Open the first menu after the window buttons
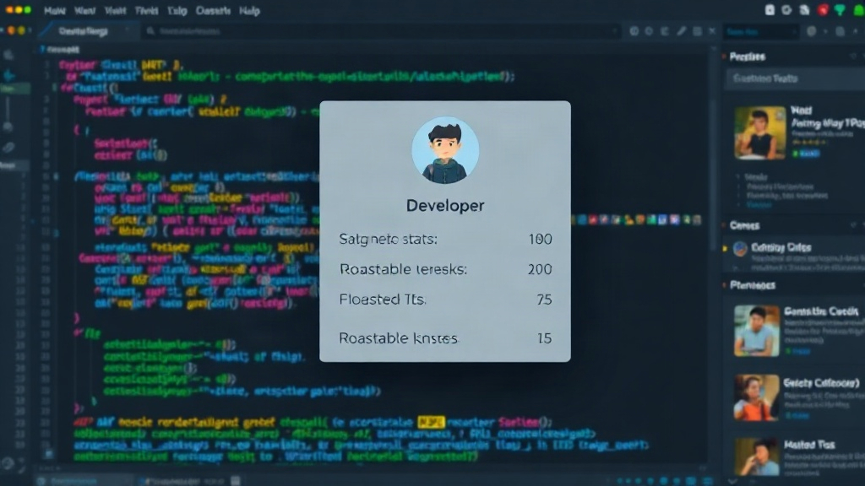 pos(55,11)
